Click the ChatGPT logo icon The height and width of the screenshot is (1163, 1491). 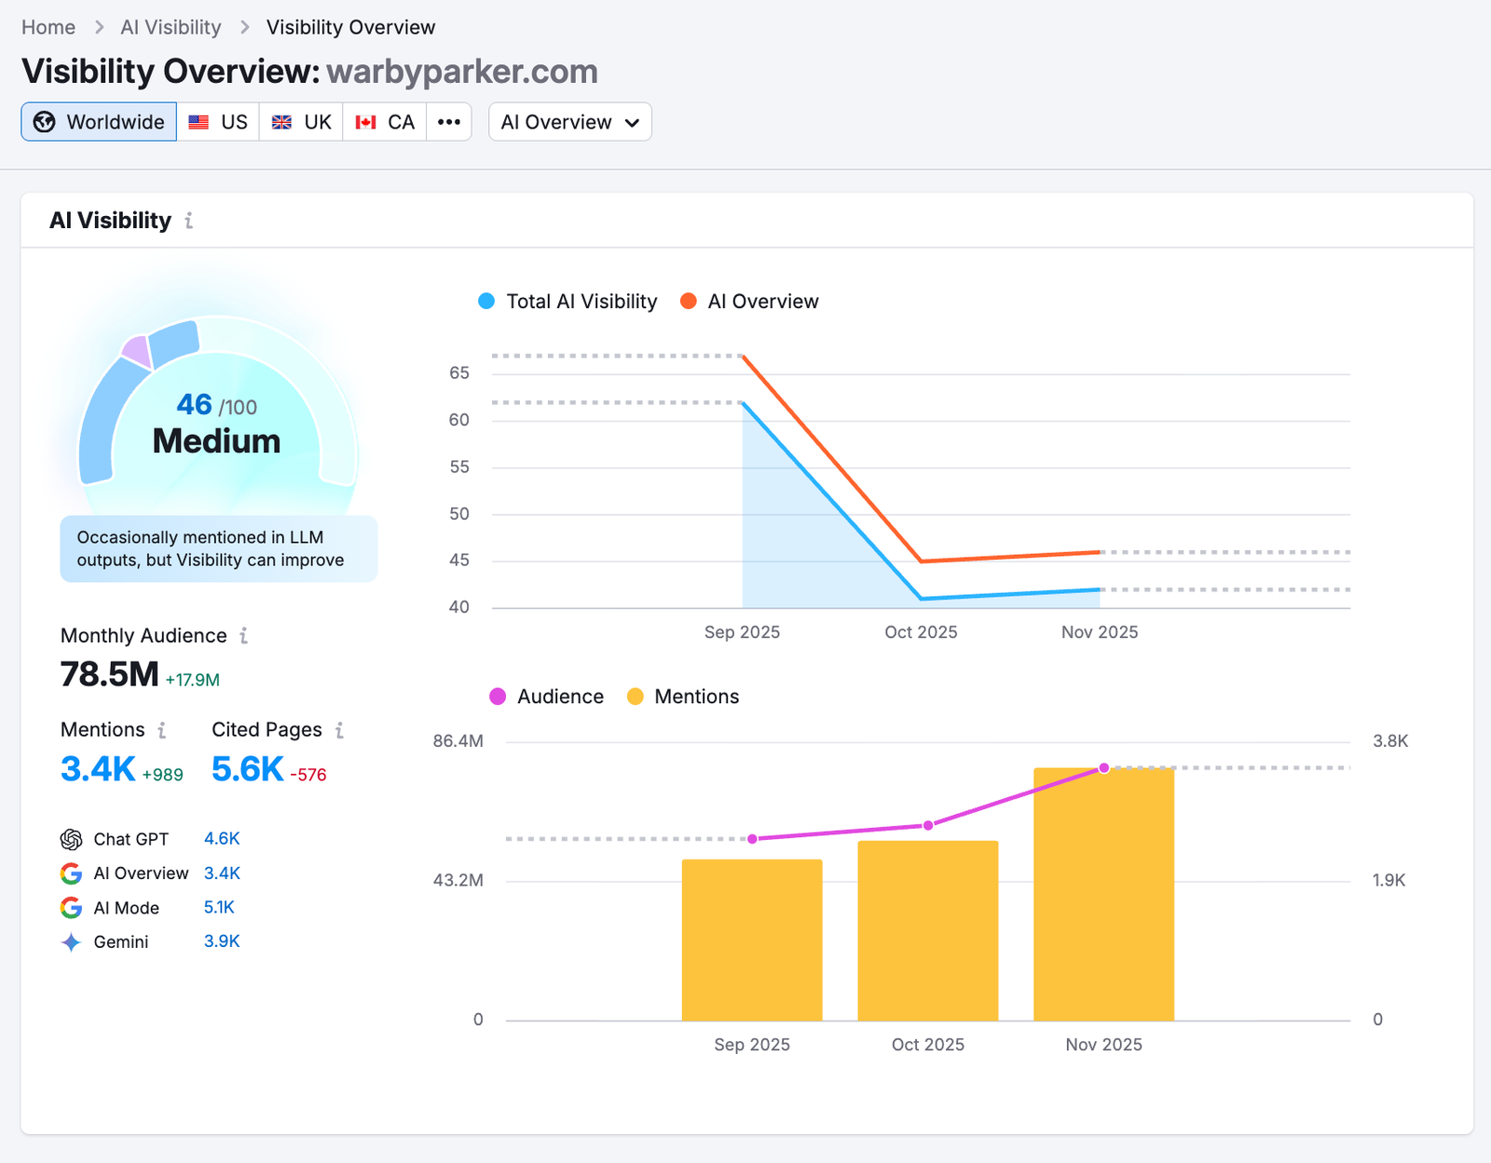tap(71, 840)
